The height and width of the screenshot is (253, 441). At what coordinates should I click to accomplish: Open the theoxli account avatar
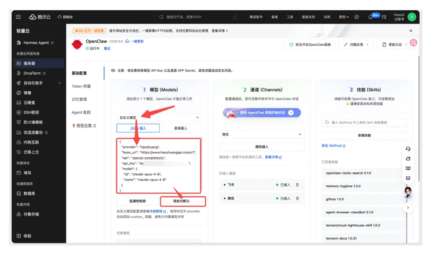point(412,17)
